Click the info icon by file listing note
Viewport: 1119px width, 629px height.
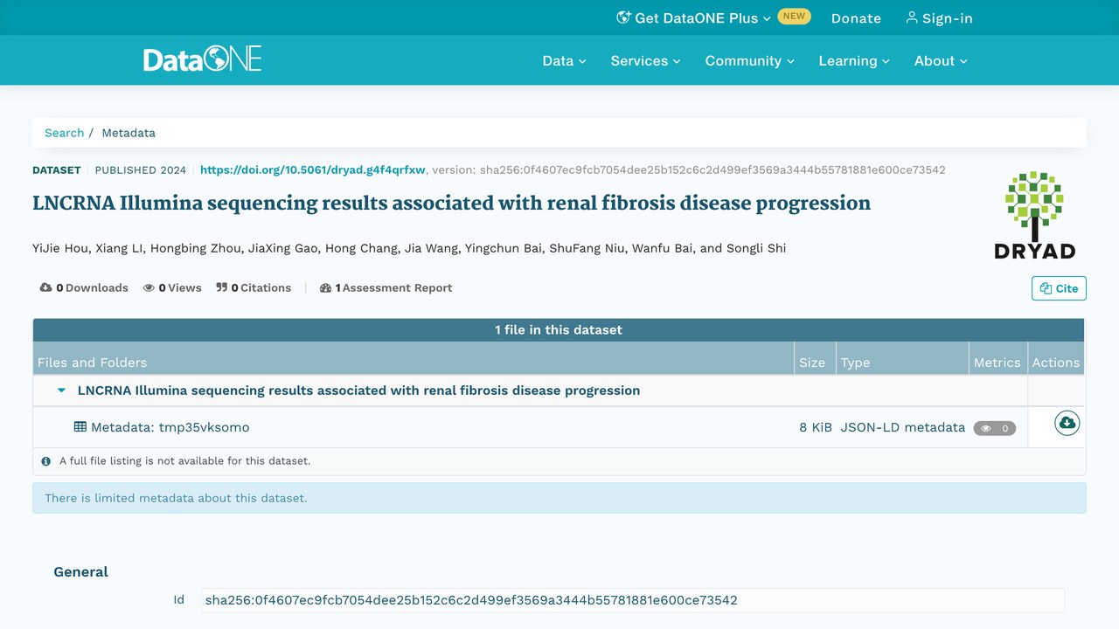(46, 461)
